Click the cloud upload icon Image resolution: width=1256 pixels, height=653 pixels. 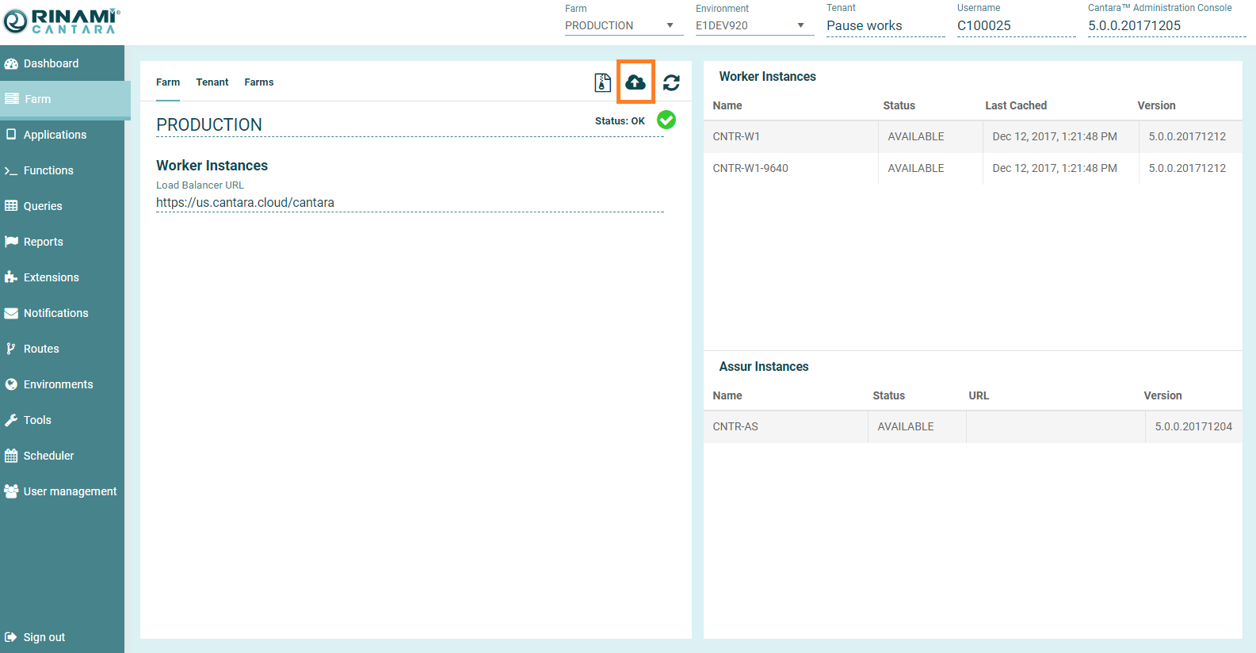point(636,82)
